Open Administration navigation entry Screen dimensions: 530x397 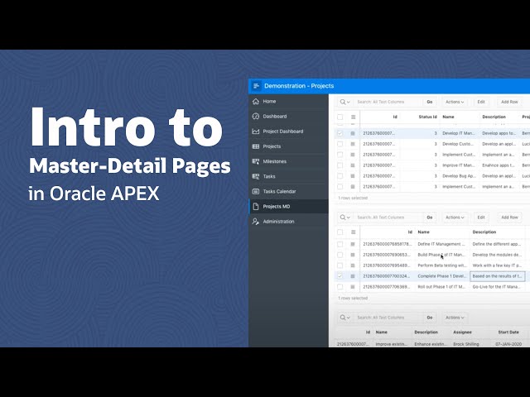click(x=288, y=222)
